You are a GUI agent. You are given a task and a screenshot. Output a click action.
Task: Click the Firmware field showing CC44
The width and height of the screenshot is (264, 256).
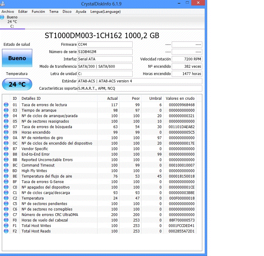[105, 45]
